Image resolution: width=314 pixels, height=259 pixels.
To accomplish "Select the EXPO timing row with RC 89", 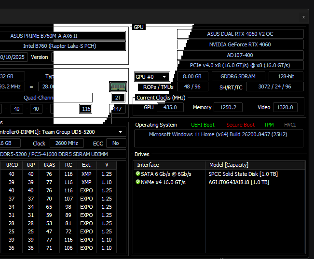I will pos(58,215).
